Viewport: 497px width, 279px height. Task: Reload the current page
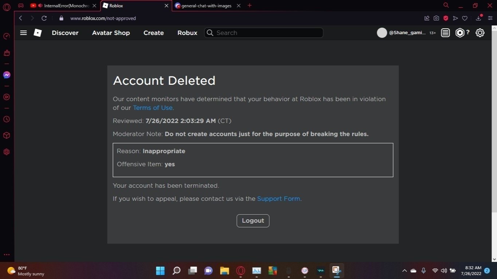click(44, 18)
